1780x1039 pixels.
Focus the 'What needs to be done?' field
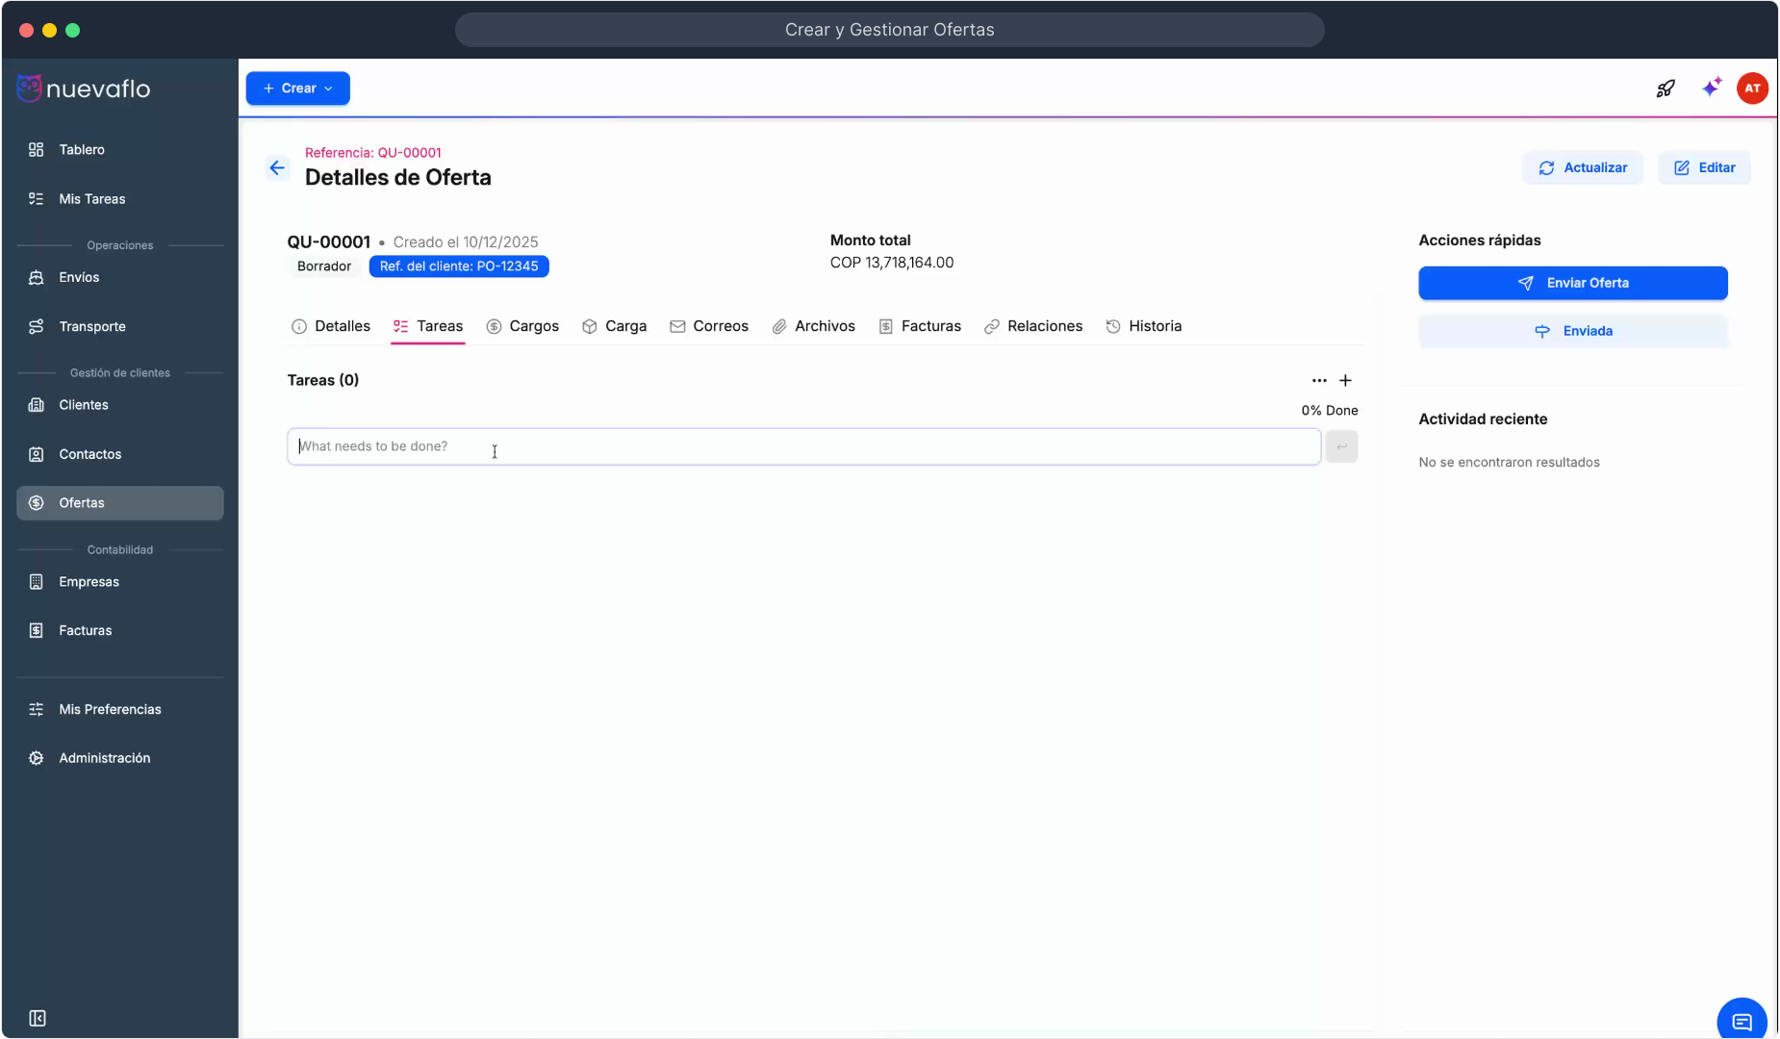point(803,446)
